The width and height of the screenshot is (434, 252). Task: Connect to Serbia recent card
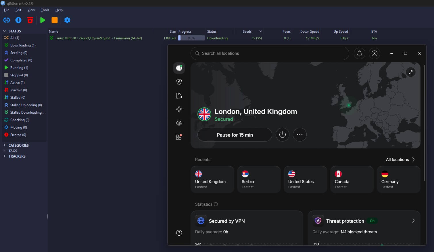coord(259,179)
